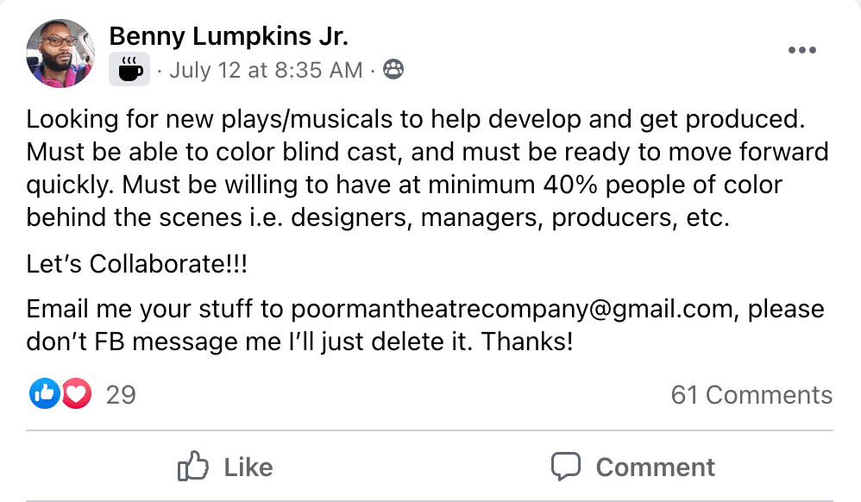Toggle Like on this post

point(226,467)
